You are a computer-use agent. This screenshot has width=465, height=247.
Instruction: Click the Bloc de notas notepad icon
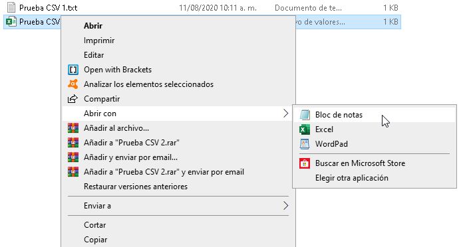pos(305,115)
